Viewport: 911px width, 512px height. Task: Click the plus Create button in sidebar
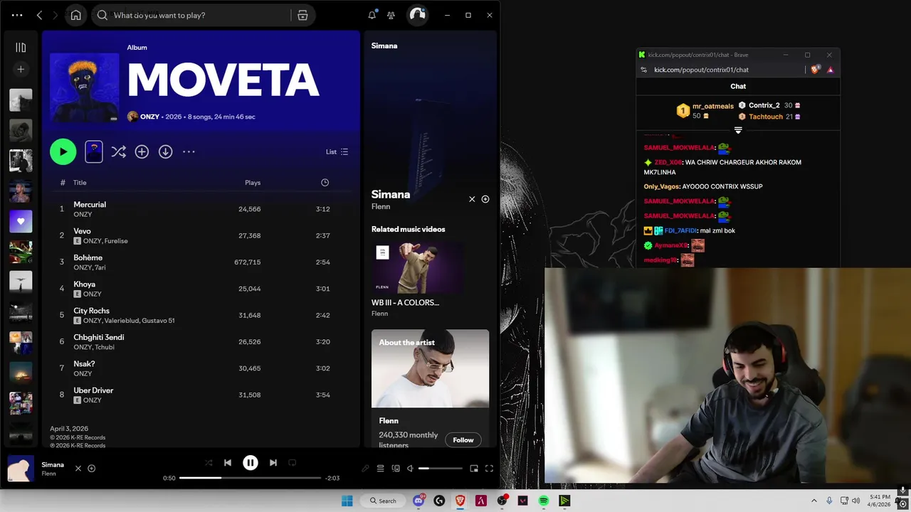[x=21, y=69]
